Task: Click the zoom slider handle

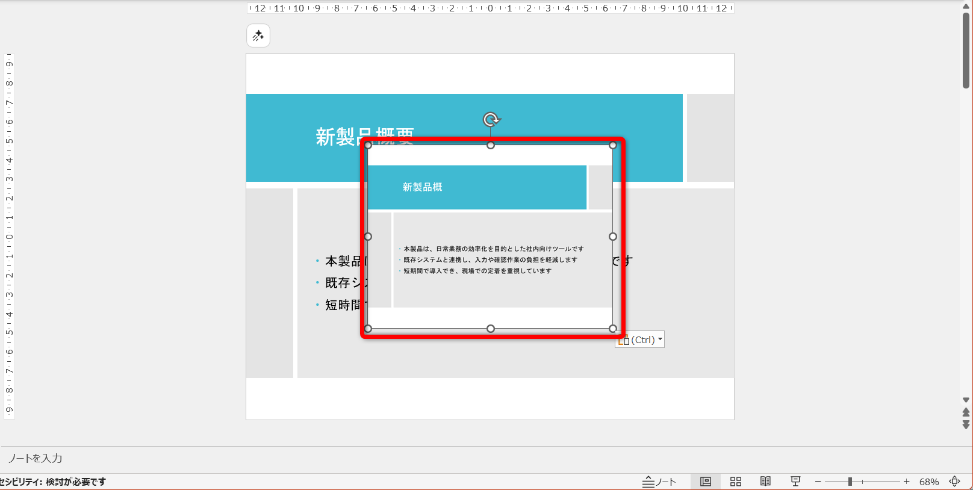Action: pyautogui.click(x=850, y=482)
